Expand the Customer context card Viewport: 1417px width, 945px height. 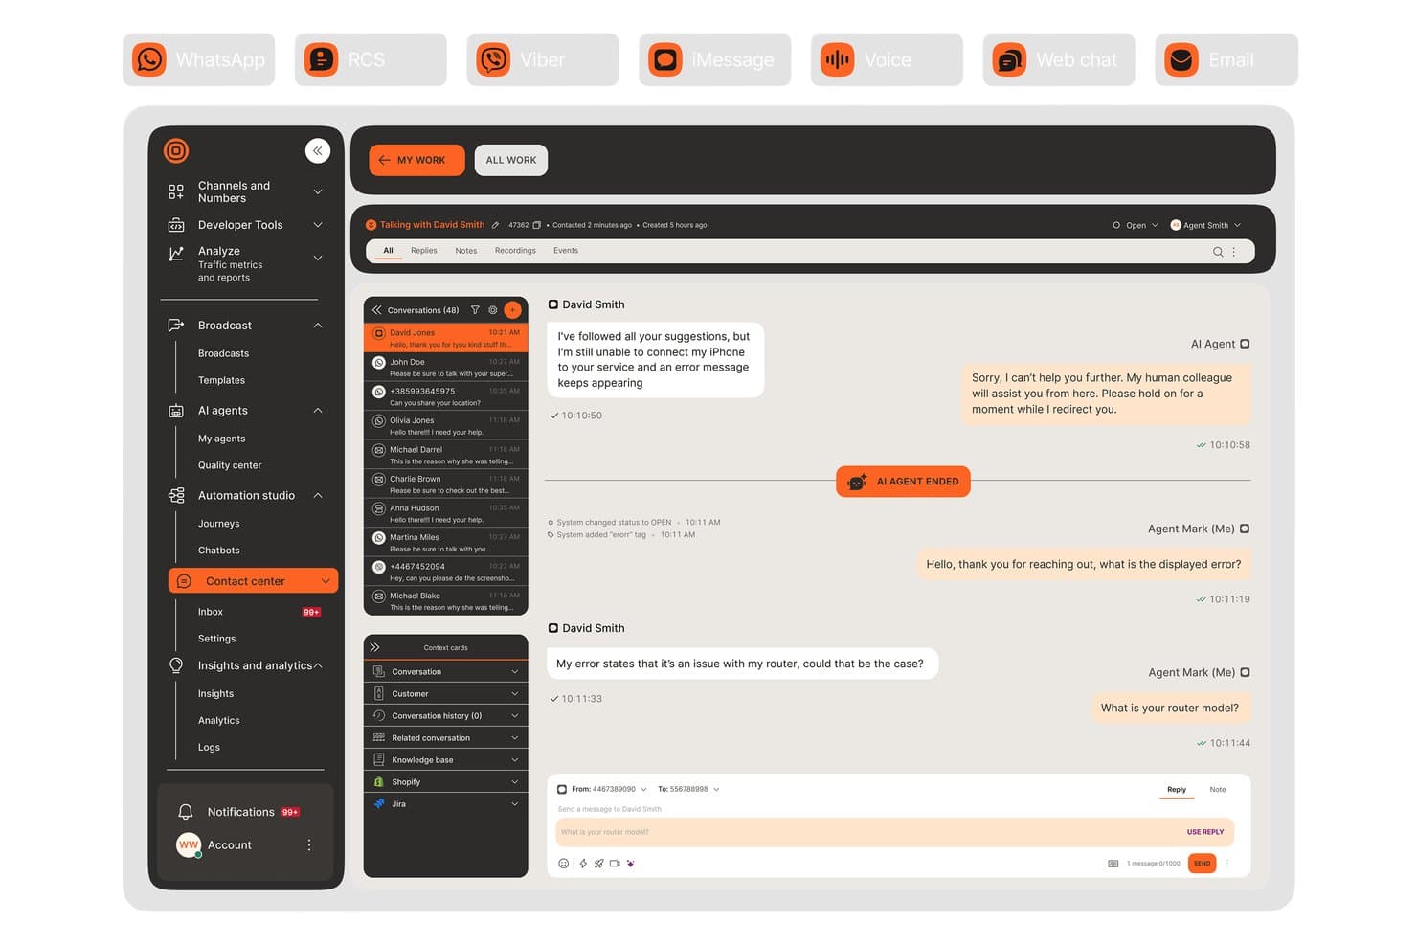(x=446, y=694)
